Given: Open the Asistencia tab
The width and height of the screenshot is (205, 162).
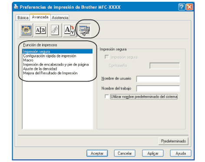Looking at the screenshot, I should 60,18.
